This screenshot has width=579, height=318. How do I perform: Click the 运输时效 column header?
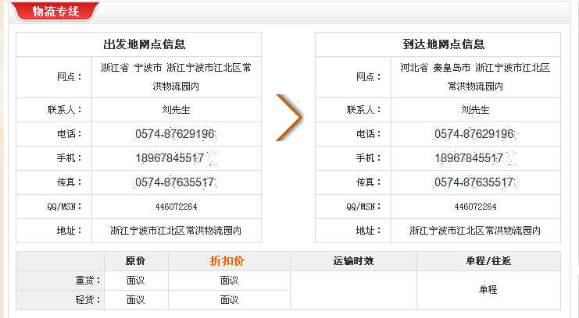353,261
